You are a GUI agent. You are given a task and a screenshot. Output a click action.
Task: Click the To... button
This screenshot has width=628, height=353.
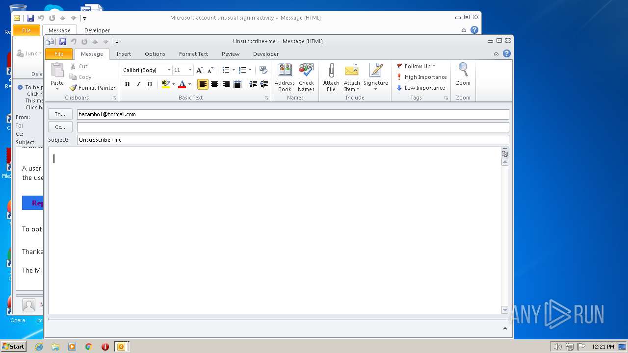pyautogui.click(x=60, y=114)
